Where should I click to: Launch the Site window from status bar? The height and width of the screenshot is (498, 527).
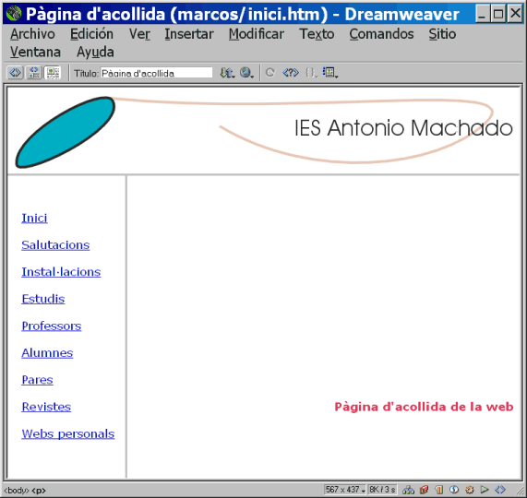point(408,490)
